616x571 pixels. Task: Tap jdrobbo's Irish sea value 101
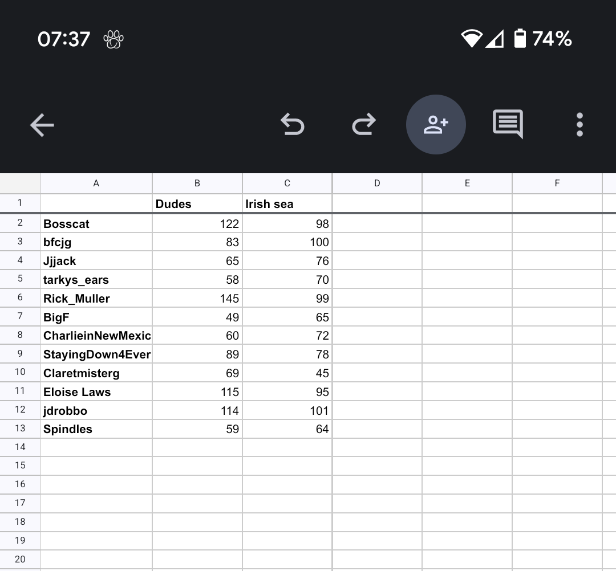[x=287, y=411]
